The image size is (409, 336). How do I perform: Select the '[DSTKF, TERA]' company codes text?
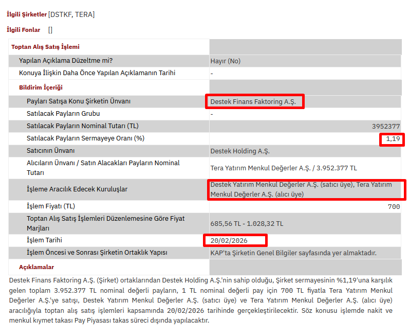point(71,14)
